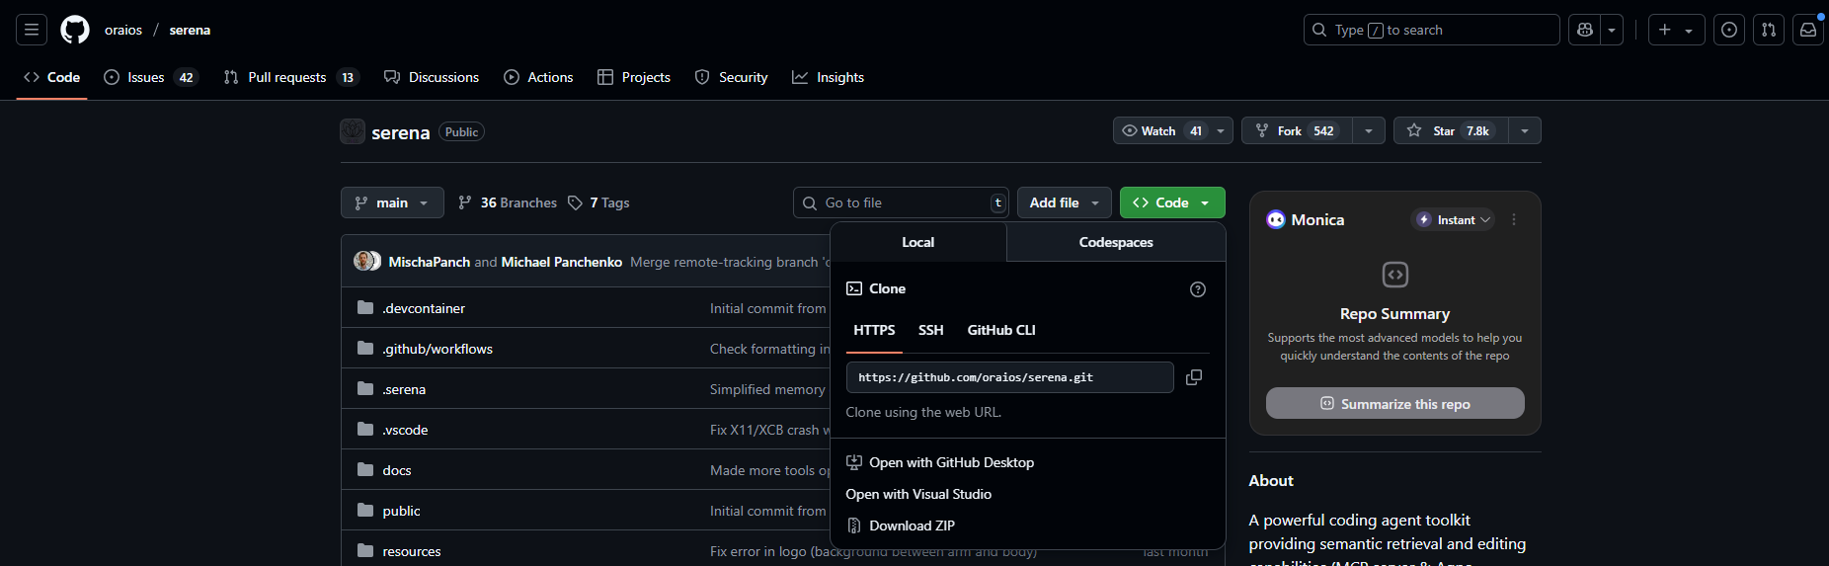
Task: Select the SSH clone option
Action: pos(931,330)
